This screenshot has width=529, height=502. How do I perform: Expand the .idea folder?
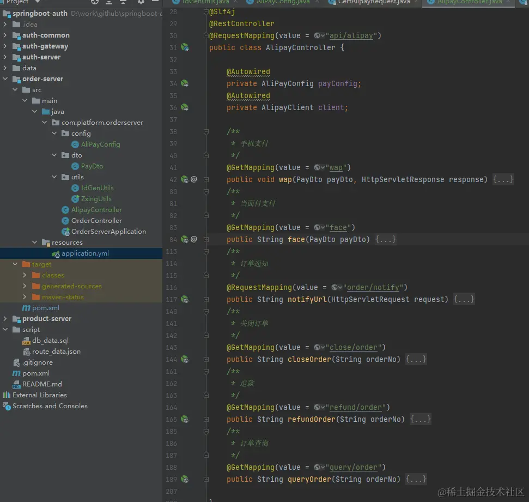5,25
